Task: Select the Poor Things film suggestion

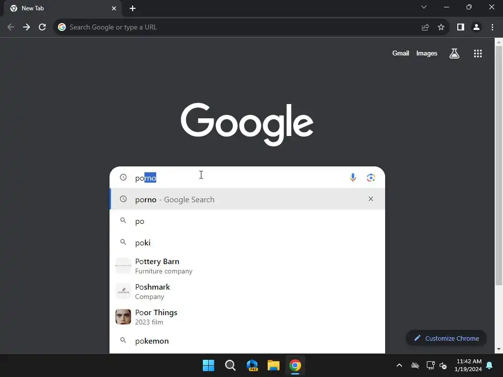Action: tap(247, 317)
